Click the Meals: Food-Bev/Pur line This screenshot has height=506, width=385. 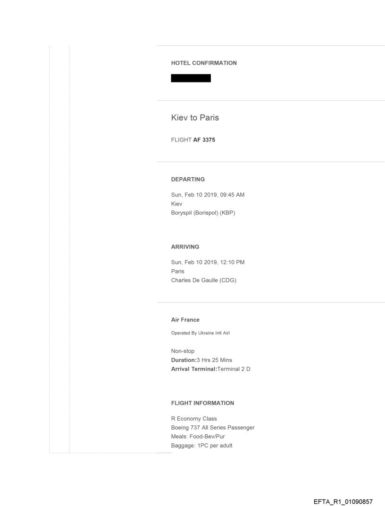coord(198,436)
